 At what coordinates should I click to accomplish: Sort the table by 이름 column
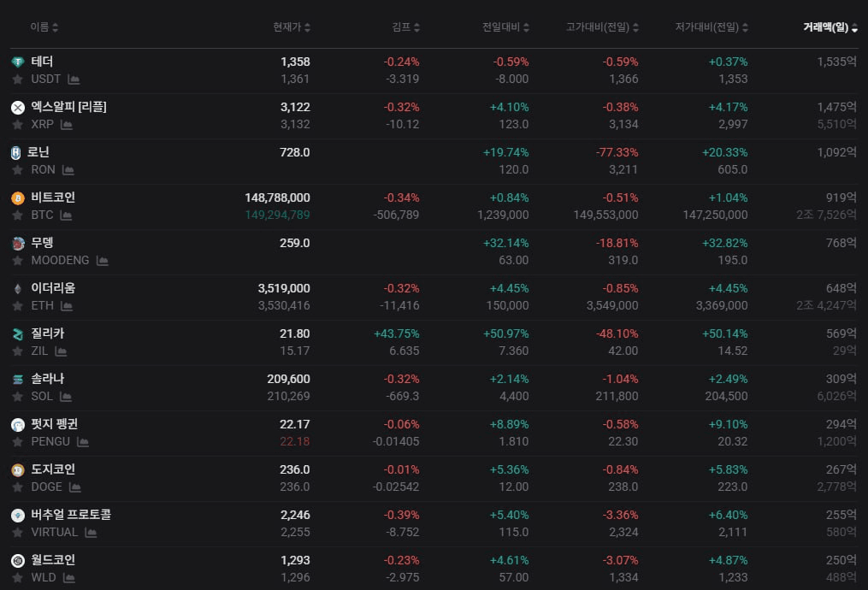(x=44, y=27)
